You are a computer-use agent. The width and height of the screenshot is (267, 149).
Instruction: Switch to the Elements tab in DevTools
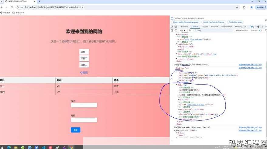click(185, 26)
